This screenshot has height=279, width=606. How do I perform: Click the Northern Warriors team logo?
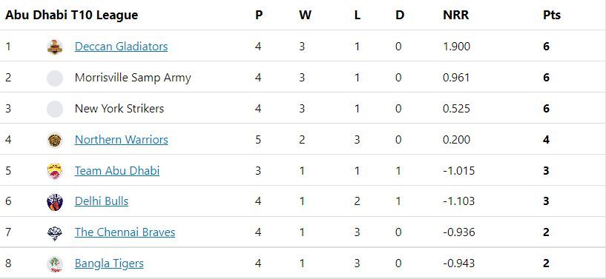pos(54,140)
